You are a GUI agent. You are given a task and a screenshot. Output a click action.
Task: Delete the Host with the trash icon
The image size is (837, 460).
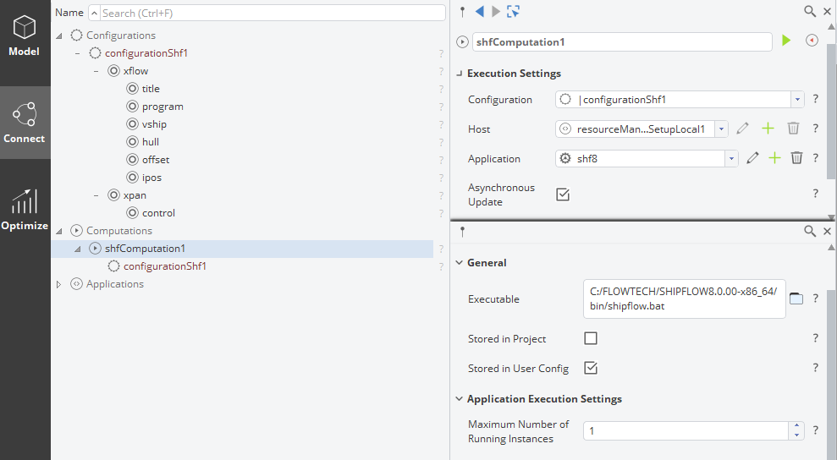pos(793,129)
